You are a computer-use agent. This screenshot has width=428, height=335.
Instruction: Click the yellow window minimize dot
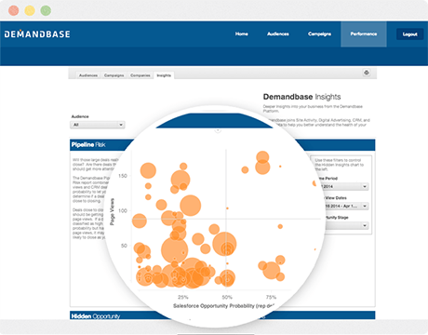pos(30,10)
